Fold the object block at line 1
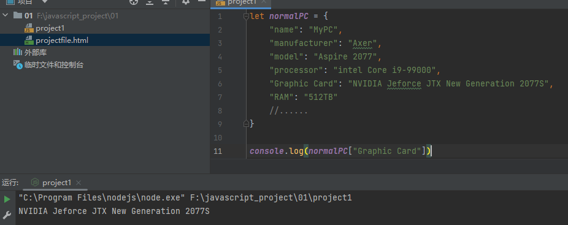This screenshot has width=568, height=225. [x=247, y=17]
